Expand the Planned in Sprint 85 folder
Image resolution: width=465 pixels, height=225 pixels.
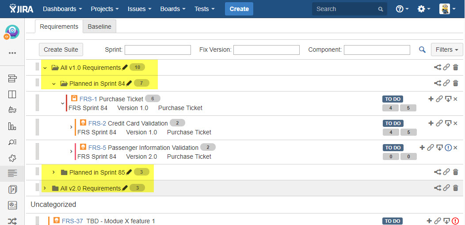(54, 172)
